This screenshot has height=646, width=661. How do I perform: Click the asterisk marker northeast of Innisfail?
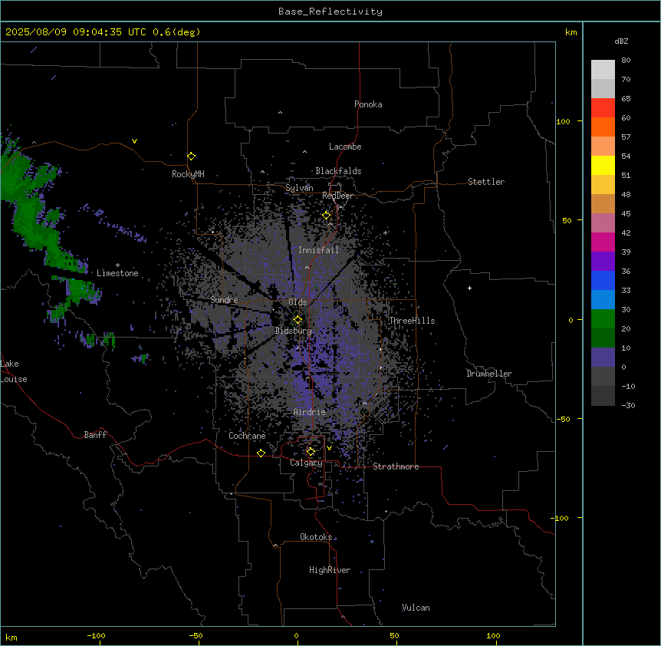click(385, 232)
